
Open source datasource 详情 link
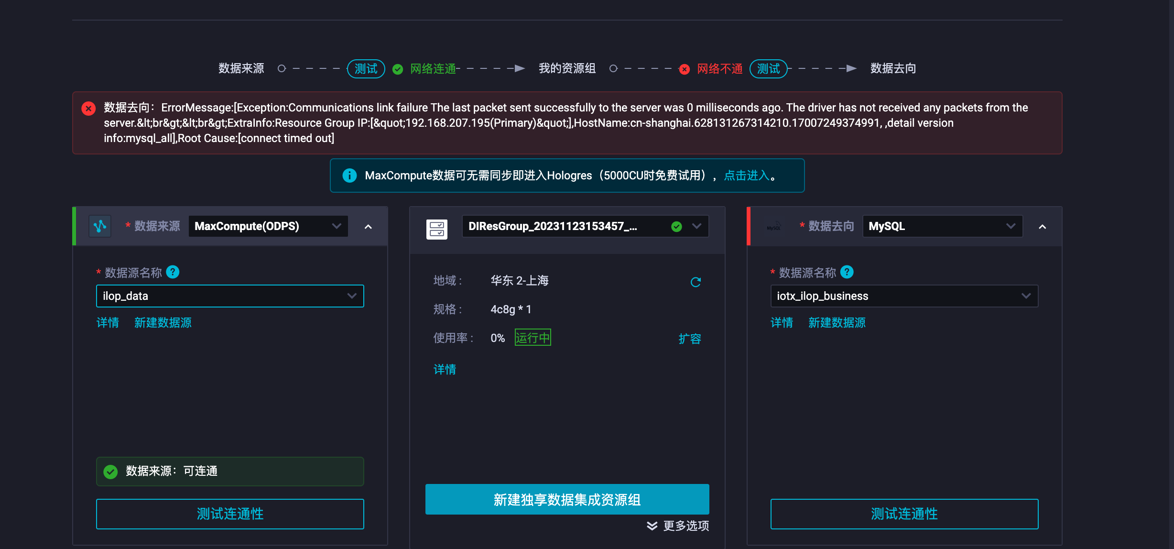click(x=108, y=323)
